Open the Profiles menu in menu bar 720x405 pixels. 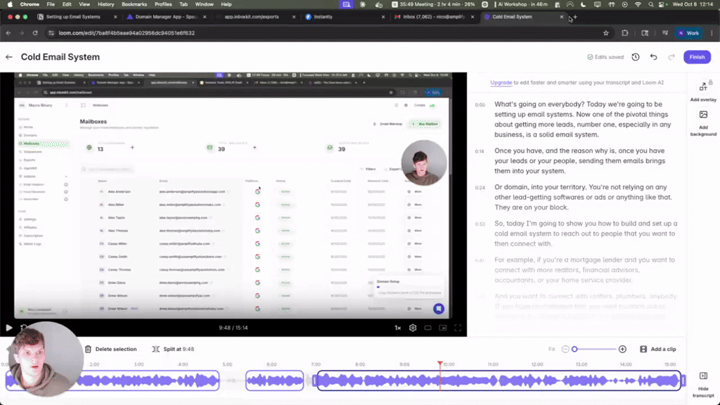pos(163,4)
